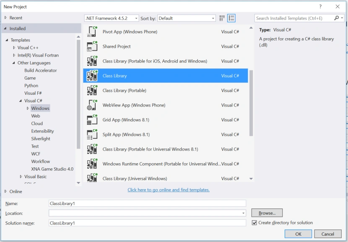Click the Windows Runtime Component icon
The height and width of the screenshot is (242, 348).
(92, 164)
